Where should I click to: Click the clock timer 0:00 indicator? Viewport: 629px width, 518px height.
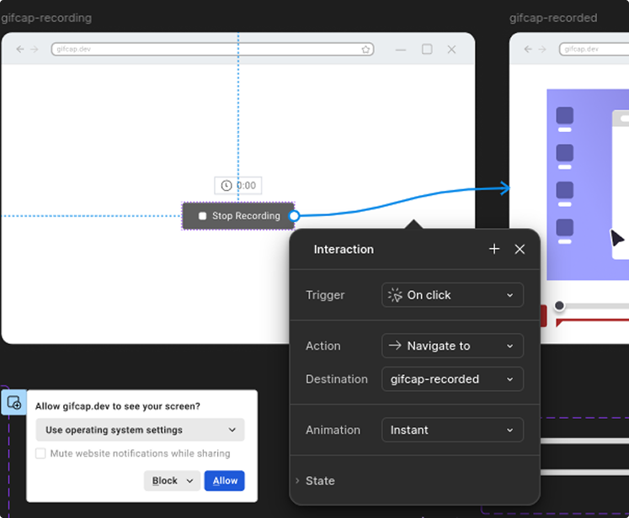click(x=237, y=185)
